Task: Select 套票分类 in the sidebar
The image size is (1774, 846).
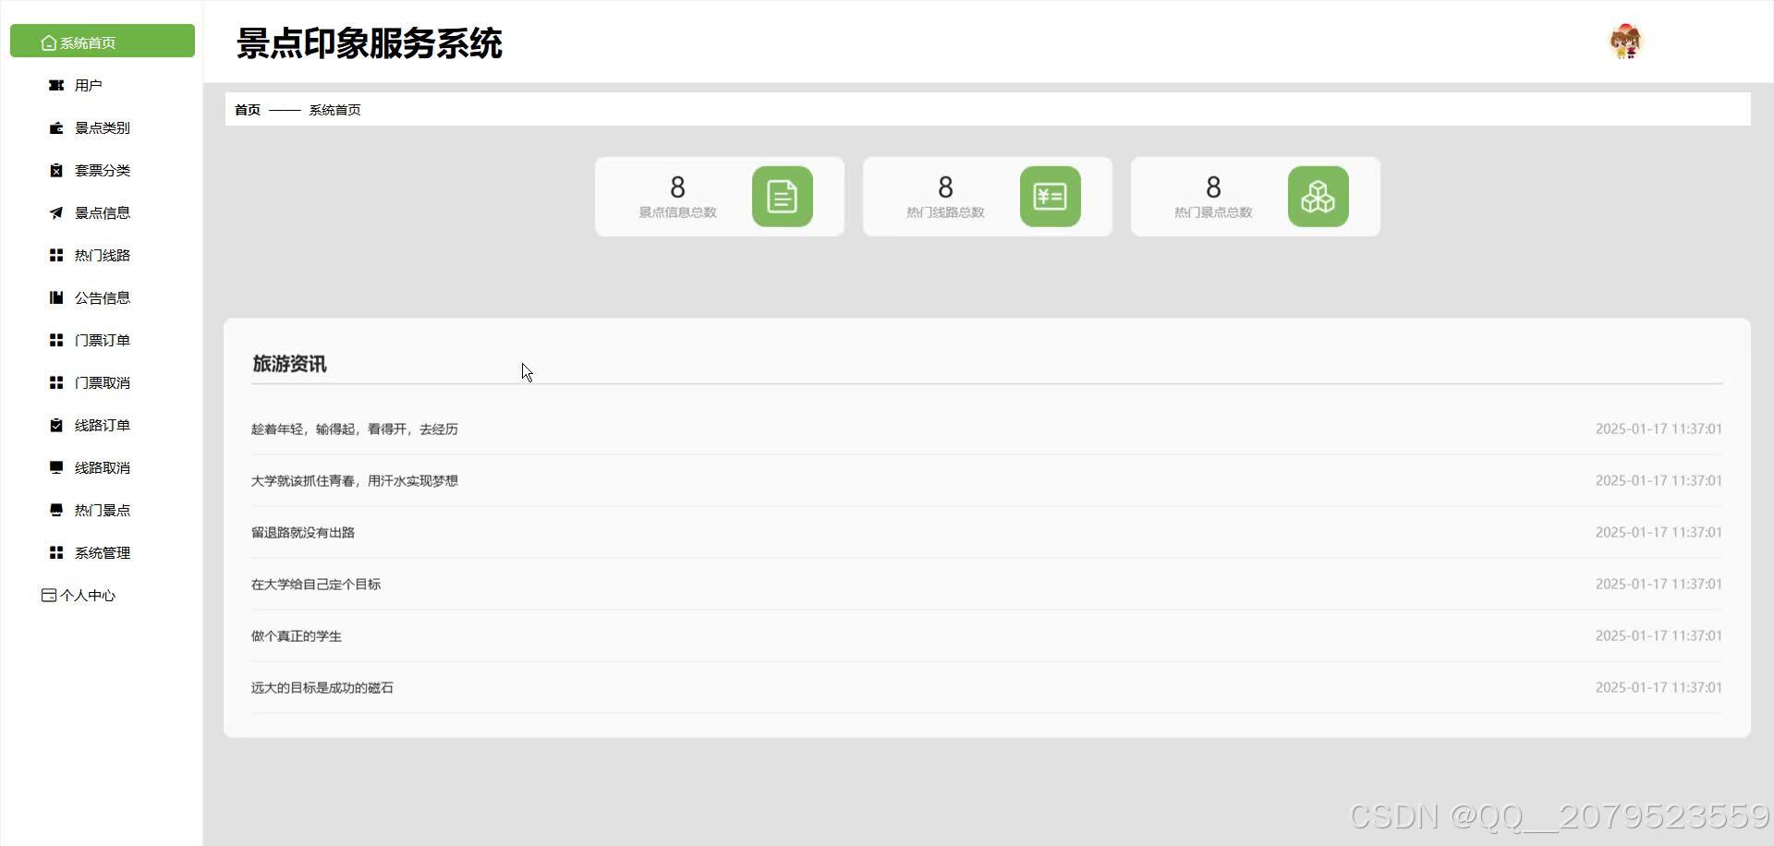Action: (x=103, y=170)
